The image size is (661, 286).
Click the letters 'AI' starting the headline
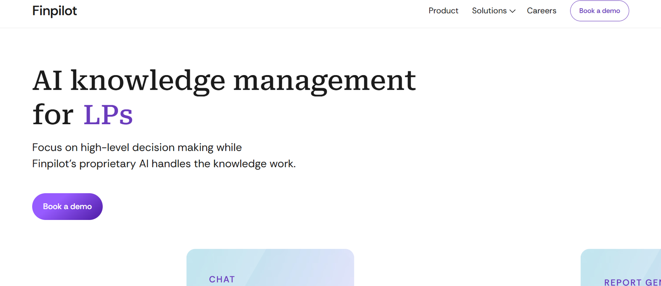pyautogui.click(x=48, y=81)
